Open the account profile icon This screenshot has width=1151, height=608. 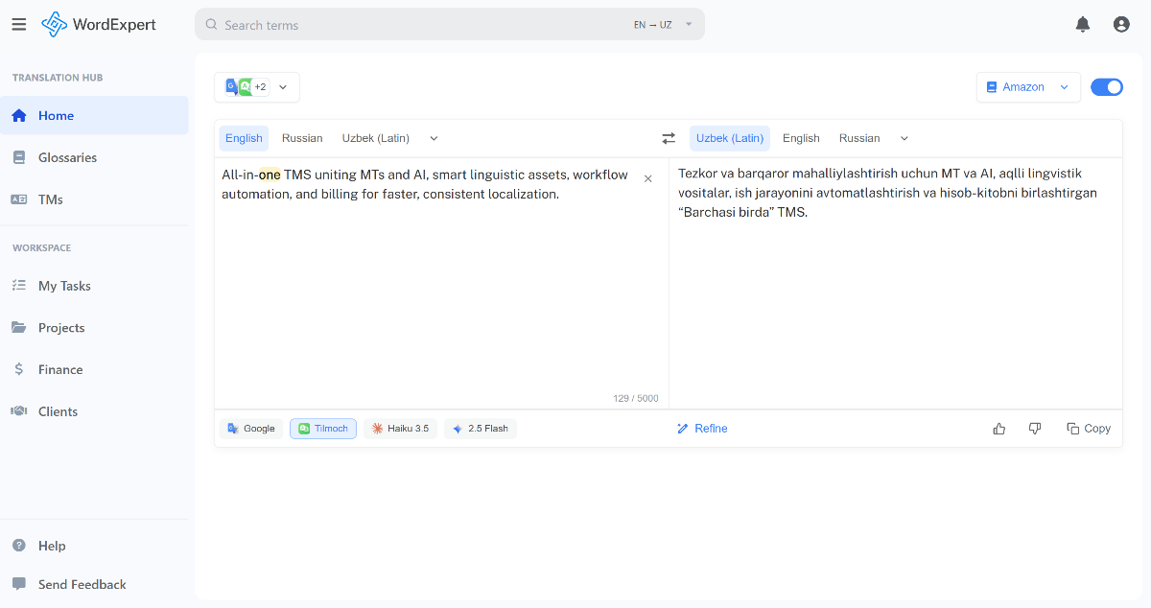pyautogui.click(x=1120, y=24)
